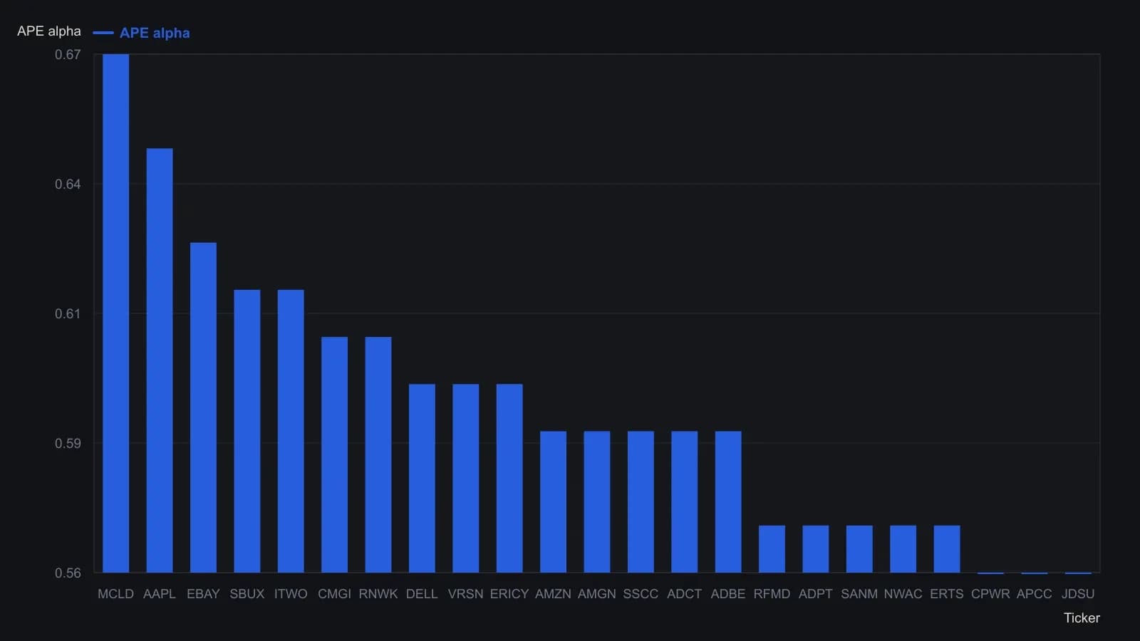Click the CPWR ticker label
Viewport: 1140px width, 641px height.
coord(990,594)
